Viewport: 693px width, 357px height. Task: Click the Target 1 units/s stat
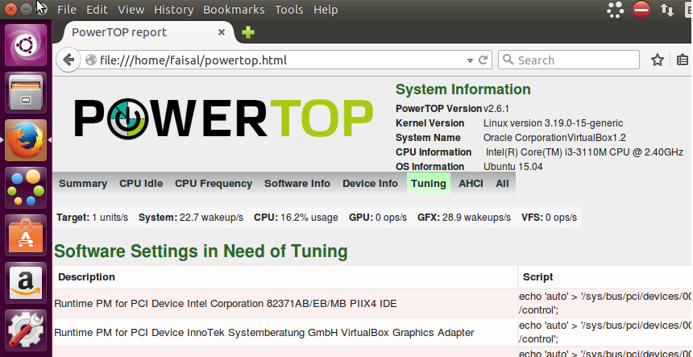click(93, 218)
